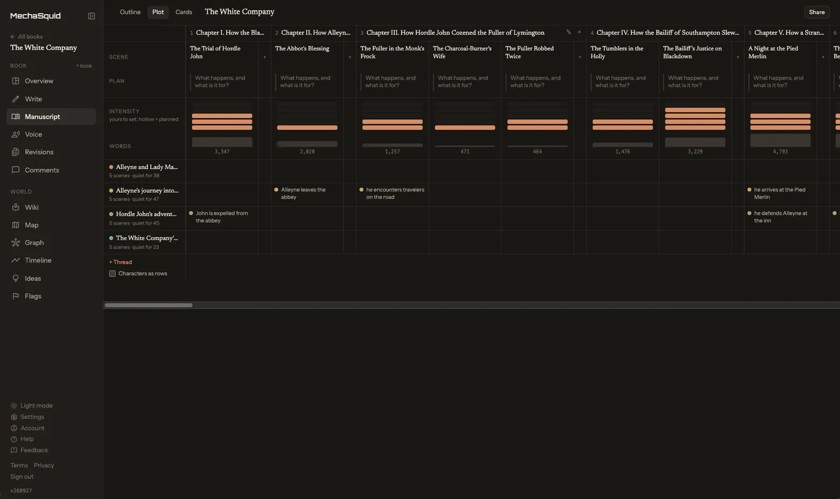Open the Map view

click(x=51, y=225)
